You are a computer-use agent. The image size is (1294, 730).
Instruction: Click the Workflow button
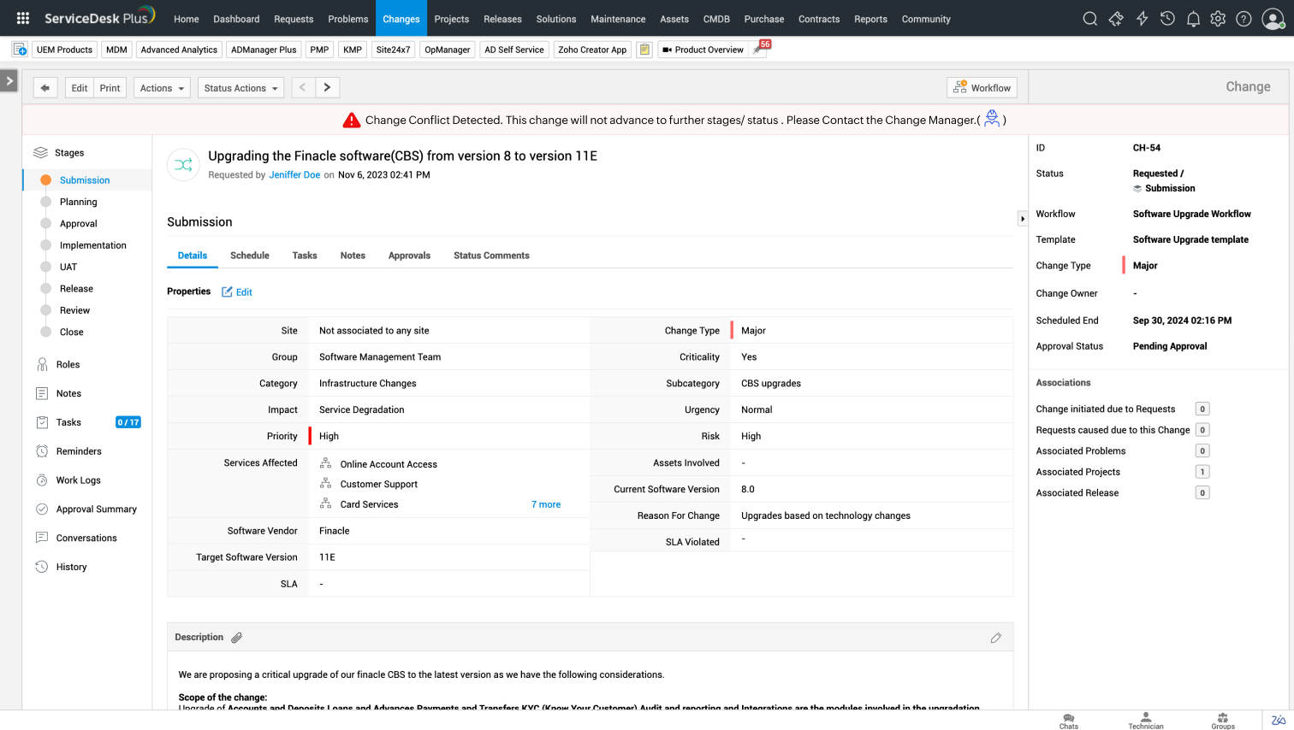982,88
